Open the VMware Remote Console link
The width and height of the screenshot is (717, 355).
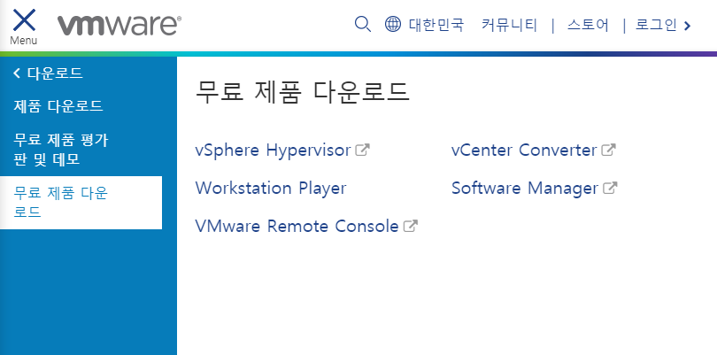(297, 226)
